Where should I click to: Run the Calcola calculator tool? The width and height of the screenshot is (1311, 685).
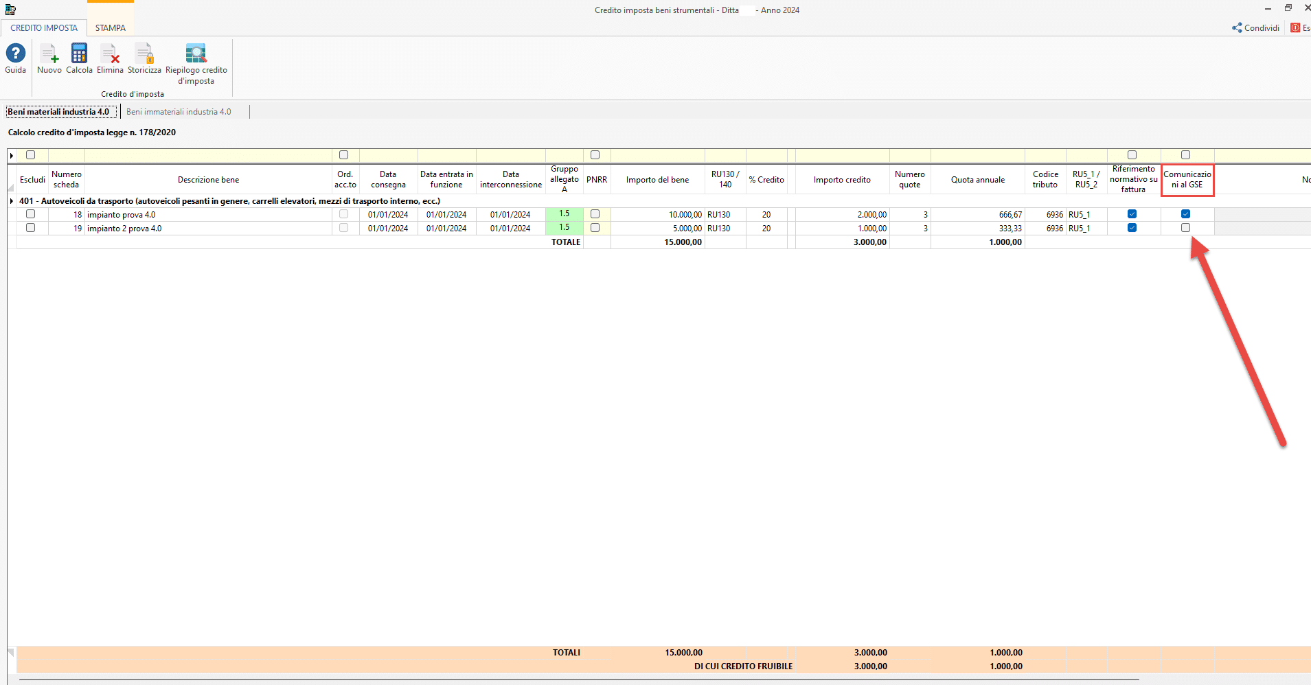(x=79, y=54)
